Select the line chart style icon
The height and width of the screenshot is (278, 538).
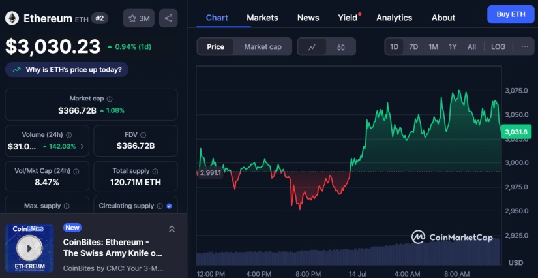pyautogui.click(x=312, y=47)
